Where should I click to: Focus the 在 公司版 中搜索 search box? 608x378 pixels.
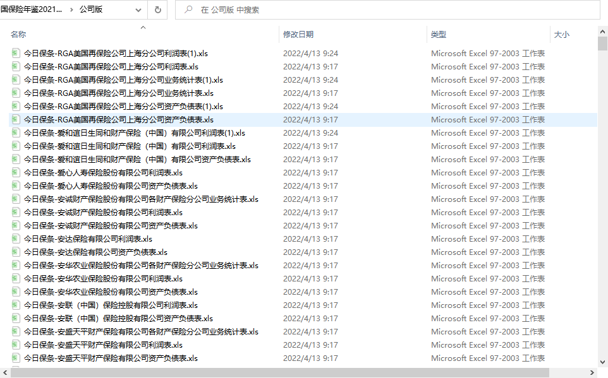(x=388, y=9)
